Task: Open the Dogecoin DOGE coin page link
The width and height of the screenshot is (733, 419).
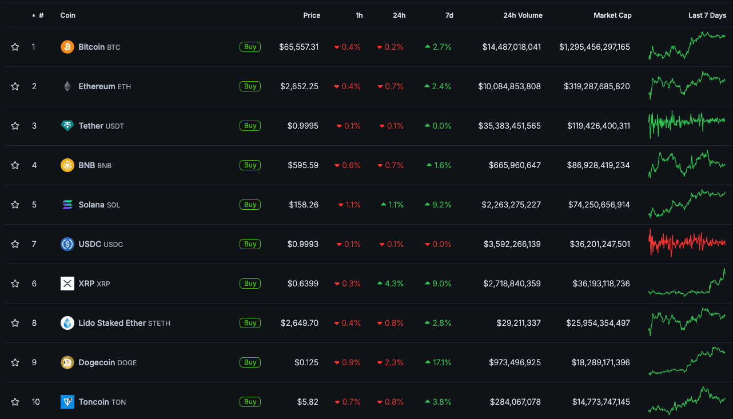Action: [x=107, y=362]
